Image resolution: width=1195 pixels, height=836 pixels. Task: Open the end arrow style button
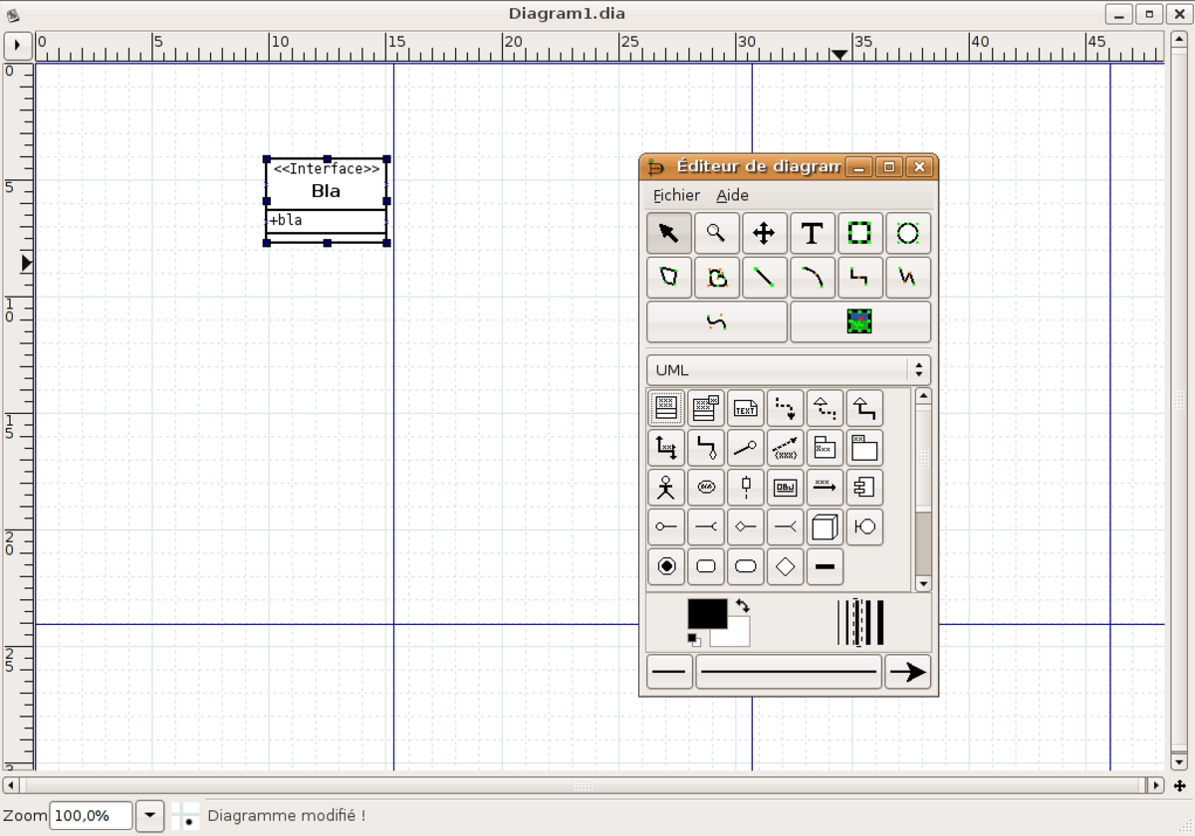[x=907, y=672]
